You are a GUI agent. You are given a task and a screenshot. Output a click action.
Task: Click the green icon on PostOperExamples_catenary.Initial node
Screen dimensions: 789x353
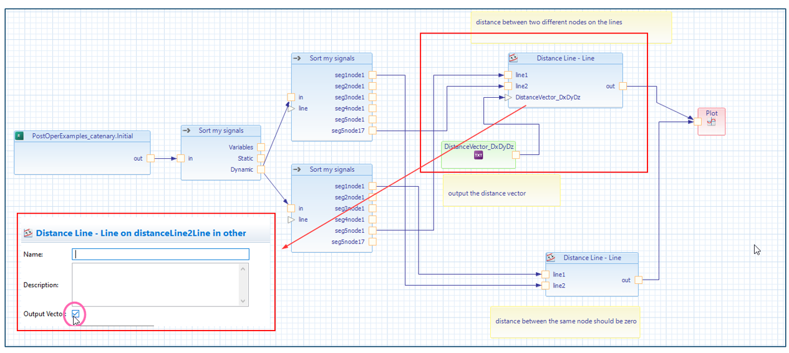tap(20, 136)
